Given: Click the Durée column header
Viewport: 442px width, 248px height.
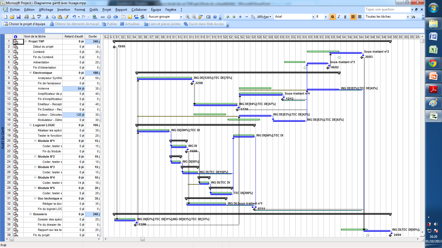Looking at the screenshot, I should point(93,36).
